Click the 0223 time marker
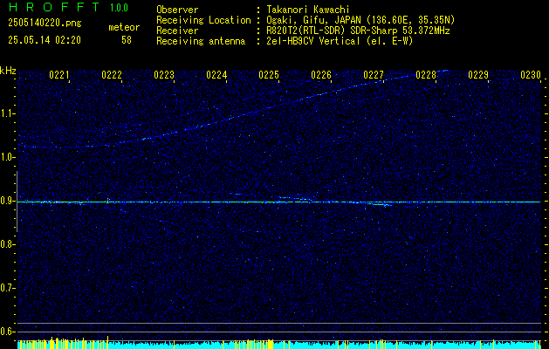This screenshot has width=549, height=349. point(164,75)
